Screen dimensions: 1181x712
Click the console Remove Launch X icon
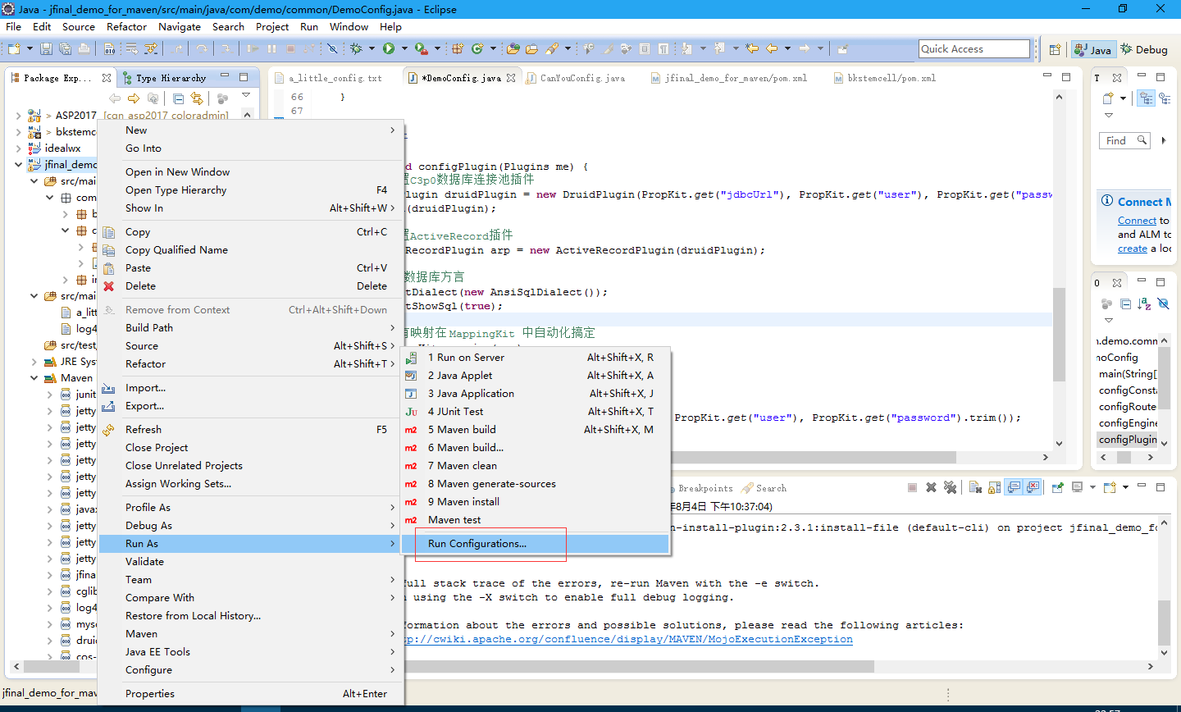(x=931, y=487)
